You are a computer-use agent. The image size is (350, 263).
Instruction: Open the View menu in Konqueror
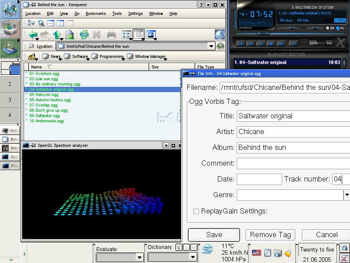[x=63, y=14]
